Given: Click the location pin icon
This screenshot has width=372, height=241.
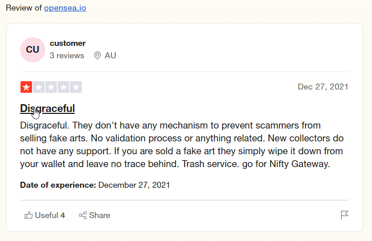Looking at the screenshot, I should coord(97,56).
